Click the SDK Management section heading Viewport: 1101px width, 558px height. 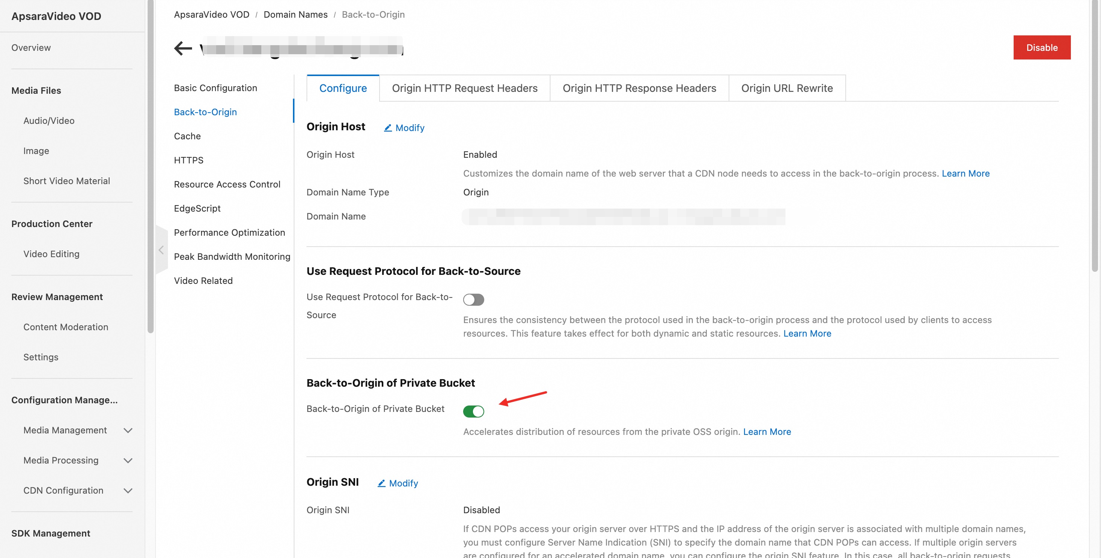pyautogui.click(x=50, y=533)
